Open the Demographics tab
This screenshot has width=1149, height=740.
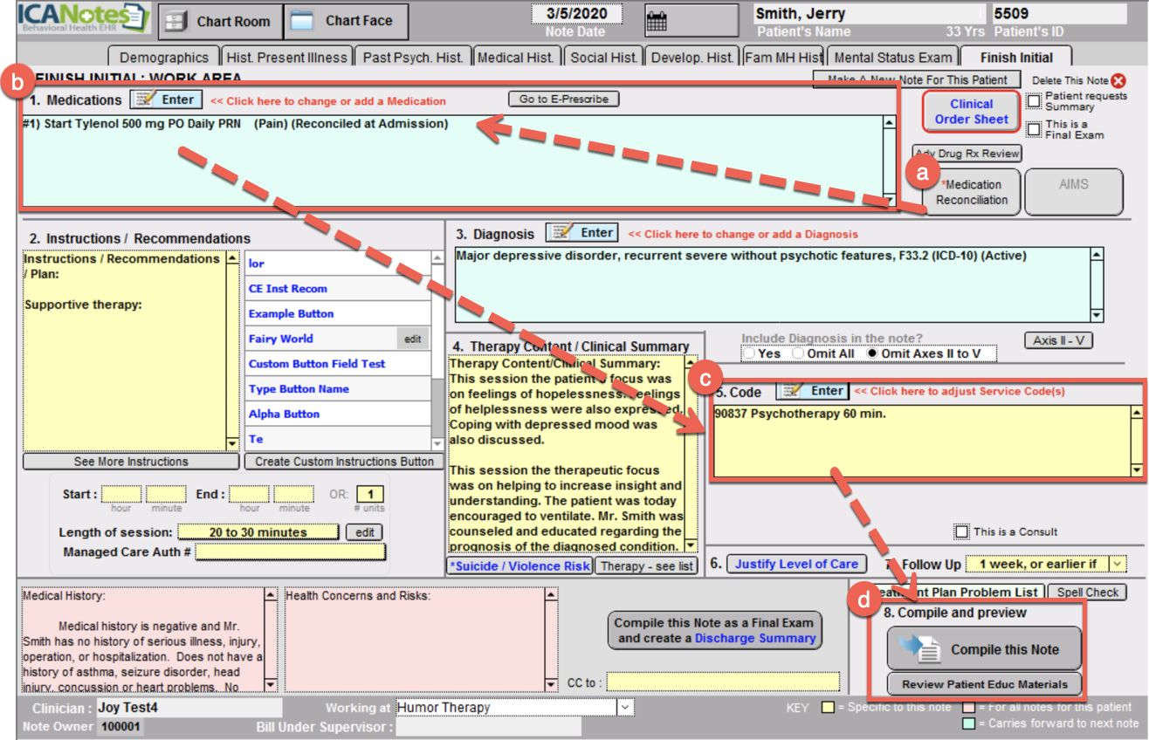pyautogui.click(x=164, y=58)
